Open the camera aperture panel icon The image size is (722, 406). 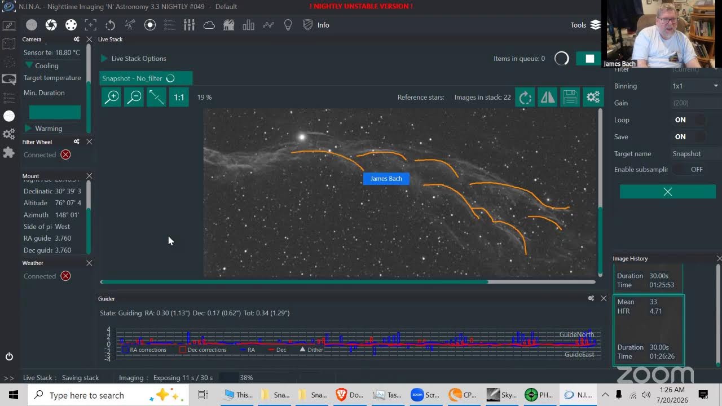coord(51,25)
